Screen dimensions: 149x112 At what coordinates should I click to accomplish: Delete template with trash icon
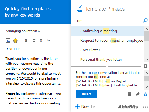point(130,94)
